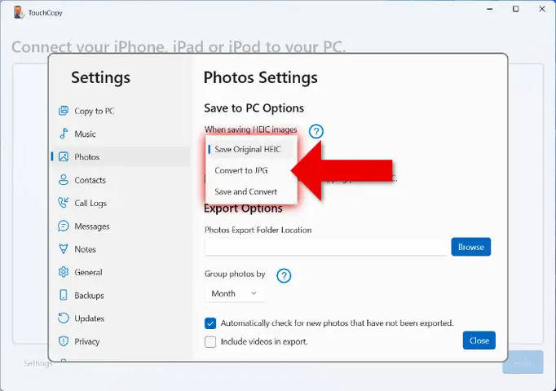This screenshot has height=391, width=556.
Task: Open help for HEIC image saving
Action: 316,131
